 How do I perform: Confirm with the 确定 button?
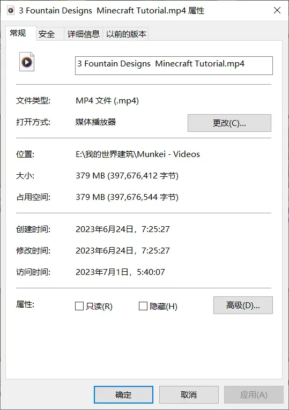tap(123, 394)
